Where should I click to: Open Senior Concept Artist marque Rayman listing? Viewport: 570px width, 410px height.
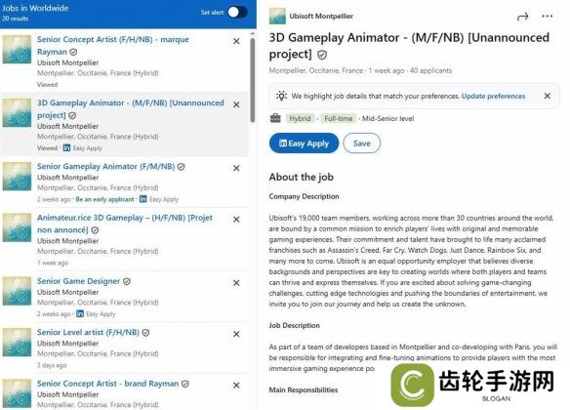pos(112,46)
